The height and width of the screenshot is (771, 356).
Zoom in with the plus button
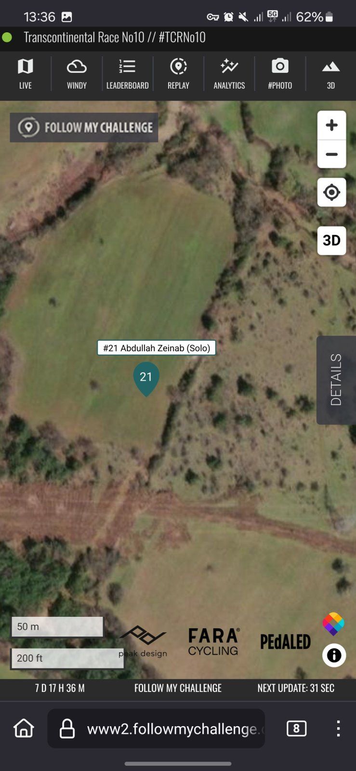pos(331,125)
